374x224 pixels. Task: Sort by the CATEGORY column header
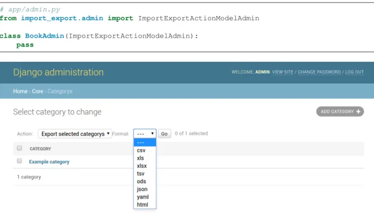tap(40, 149)
